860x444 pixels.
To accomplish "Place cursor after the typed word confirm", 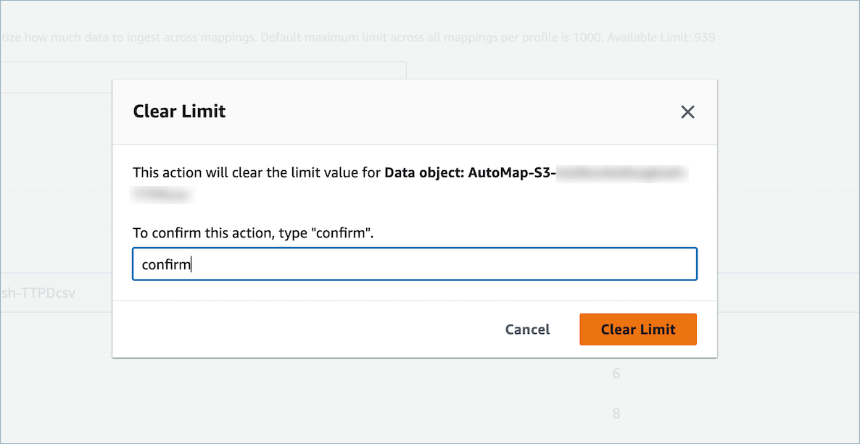I will (191, 264).
